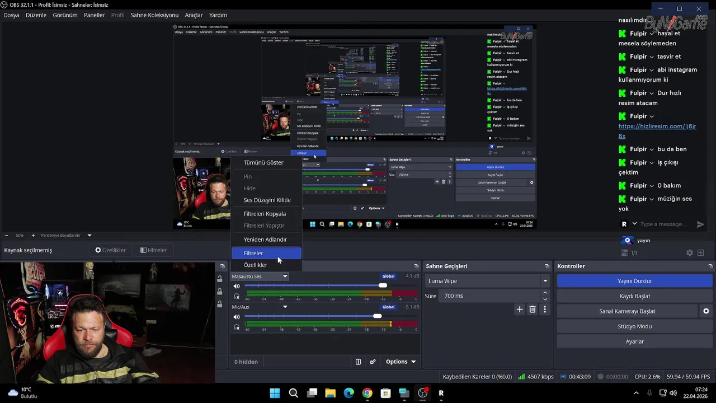Delete the transition using trash icon

coord(533,309)
